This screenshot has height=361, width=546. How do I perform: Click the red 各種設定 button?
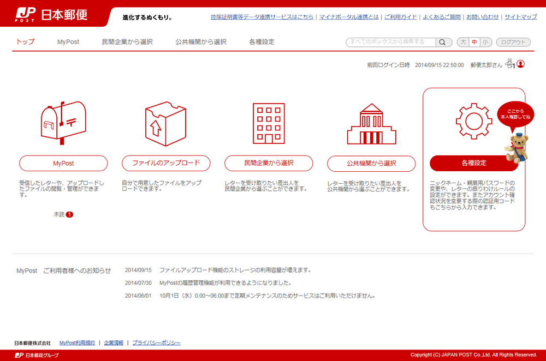click(474, 163)
